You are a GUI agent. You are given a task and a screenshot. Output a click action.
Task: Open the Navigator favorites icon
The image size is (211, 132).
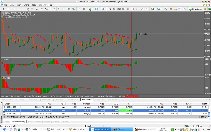click(x=175, y=9)
